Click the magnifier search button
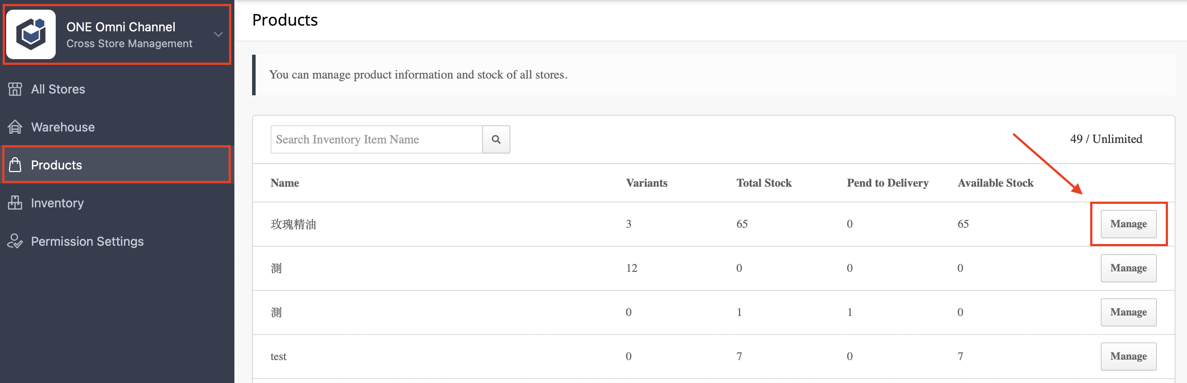1187x383 pixels. tap(496, 139)
